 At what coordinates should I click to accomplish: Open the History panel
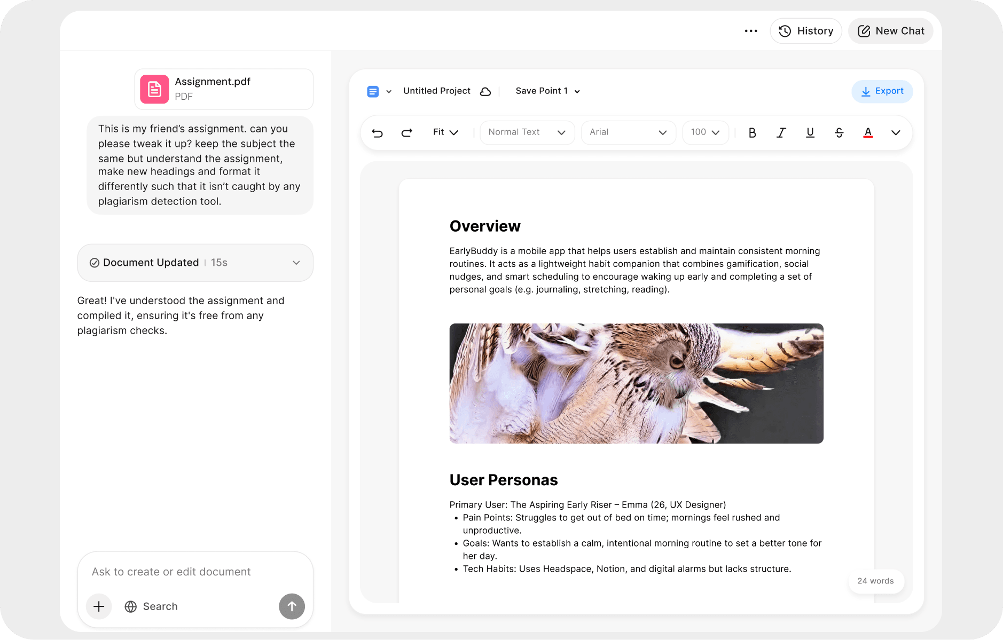coord(805,30)
